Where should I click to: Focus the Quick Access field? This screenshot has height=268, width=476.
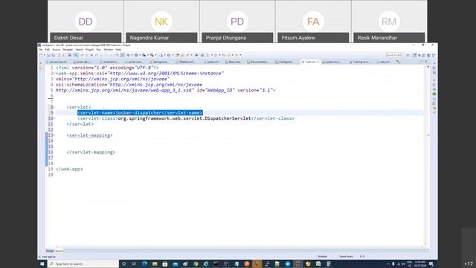[x=394, y=55]
